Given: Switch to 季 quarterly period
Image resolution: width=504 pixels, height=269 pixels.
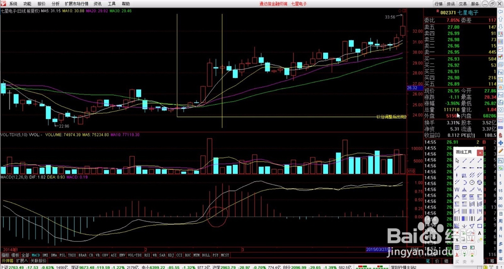Looking at the screenshot, I should [x=500, y=251].
